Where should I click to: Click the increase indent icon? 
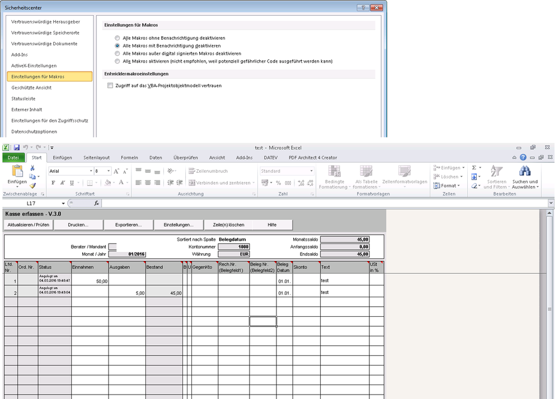click(x=180, y=183)
